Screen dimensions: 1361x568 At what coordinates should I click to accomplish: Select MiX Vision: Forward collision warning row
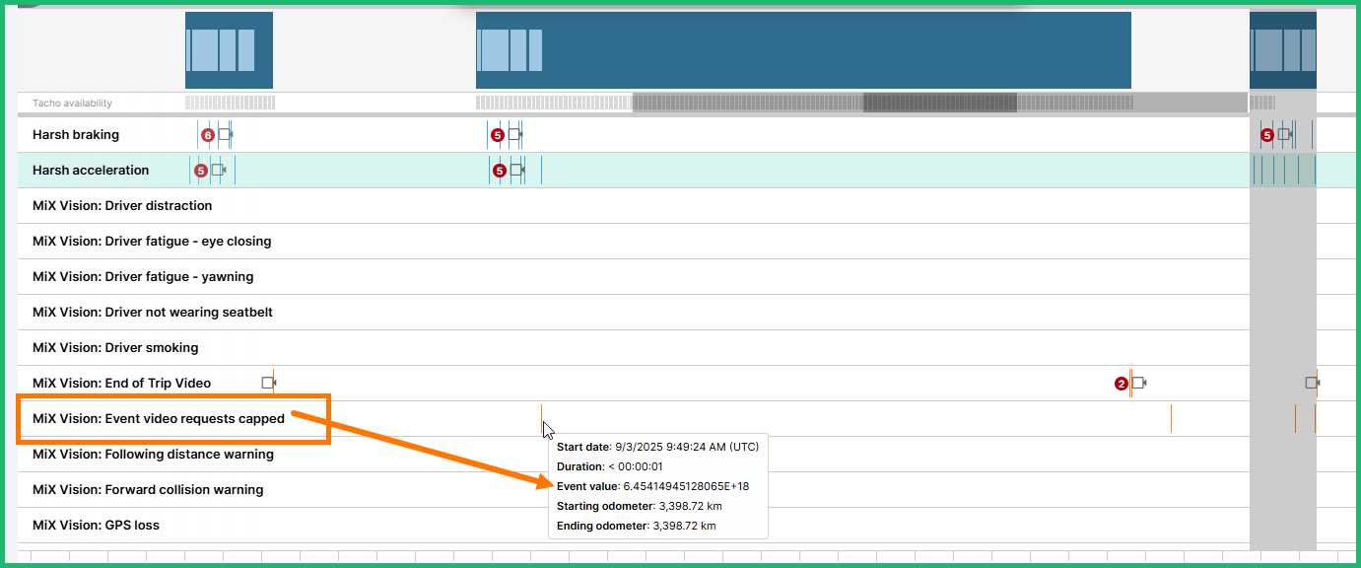pyautogui.click(x=148, y=489)
